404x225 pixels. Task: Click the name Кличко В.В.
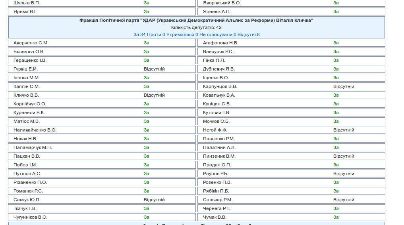[26, 95]
